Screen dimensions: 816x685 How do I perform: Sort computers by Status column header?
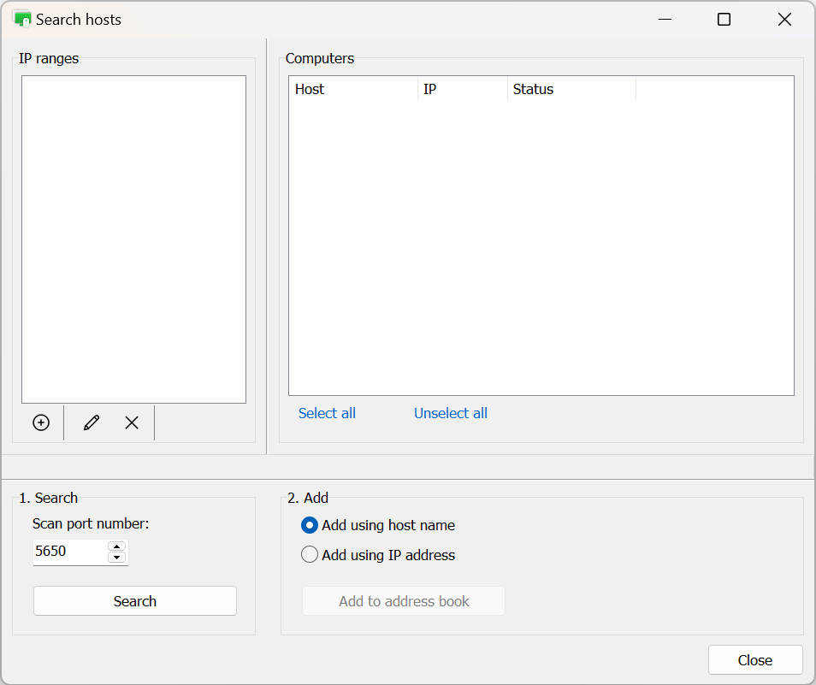pyautogui.click(x=571, y=89)
